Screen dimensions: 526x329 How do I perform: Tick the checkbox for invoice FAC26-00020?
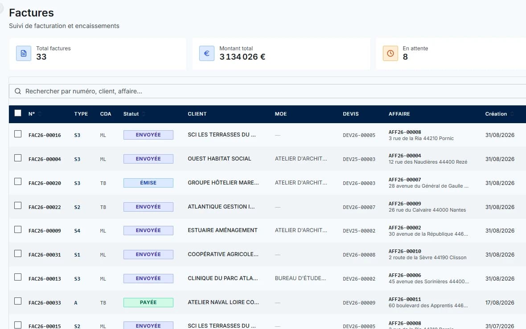(x=18, y=181)
